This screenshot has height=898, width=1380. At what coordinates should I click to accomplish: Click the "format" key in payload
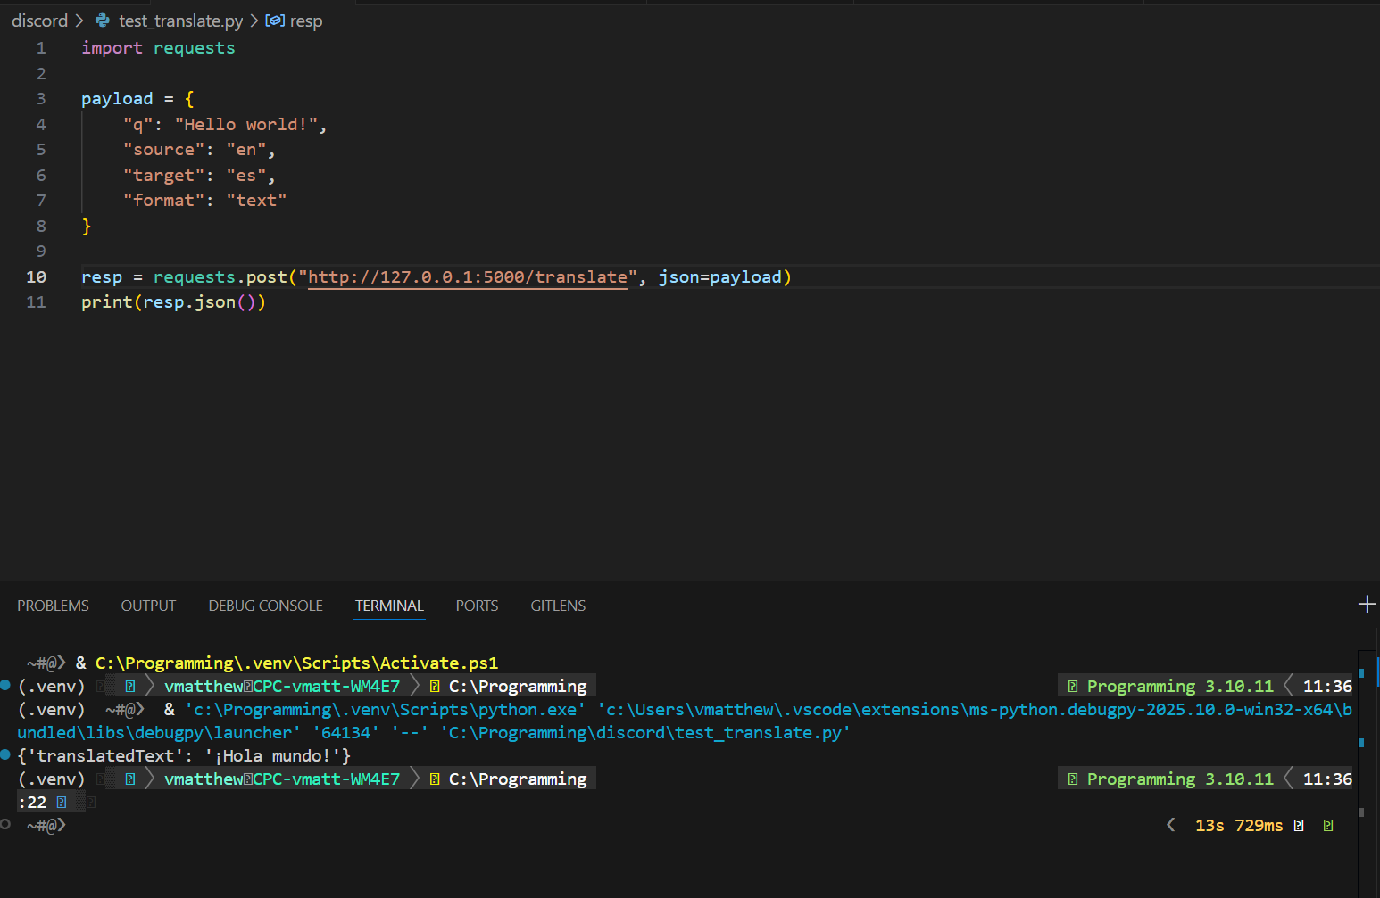(164, 201)
